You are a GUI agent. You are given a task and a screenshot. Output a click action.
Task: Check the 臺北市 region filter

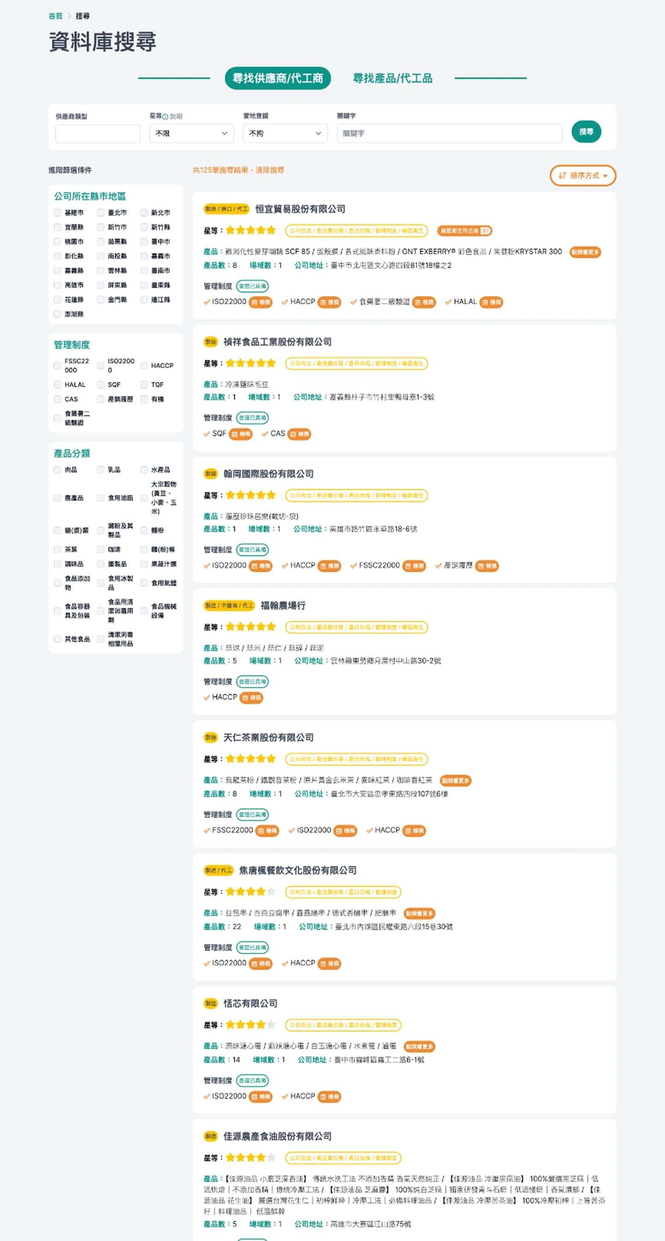coord(101,212)
